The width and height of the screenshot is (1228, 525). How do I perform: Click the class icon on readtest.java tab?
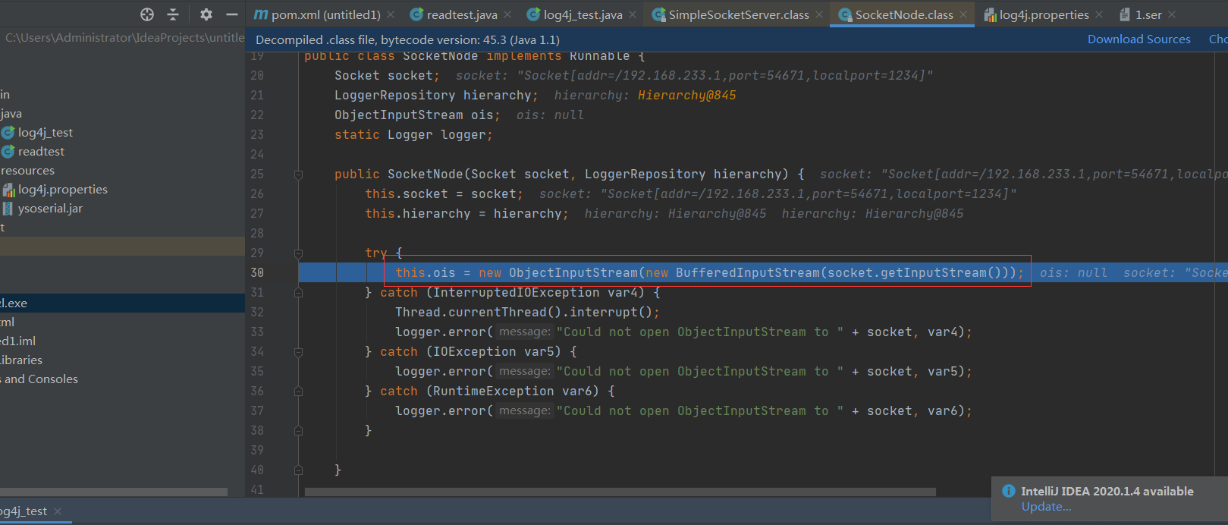click(x=416, y=14)
